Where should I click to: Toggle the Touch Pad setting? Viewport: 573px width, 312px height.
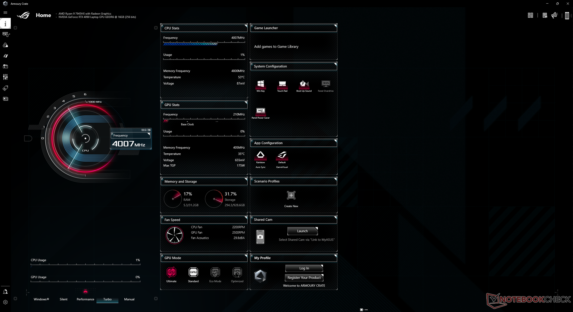(x=282, y=86)
